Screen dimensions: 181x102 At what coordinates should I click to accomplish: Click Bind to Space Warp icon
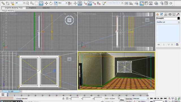[12, 3]
